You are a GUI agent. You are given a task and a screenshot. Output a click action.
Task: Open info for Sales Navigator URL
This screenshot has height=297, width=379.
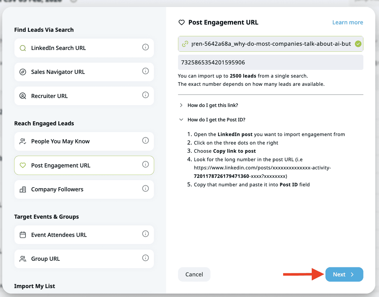(145, 71)
